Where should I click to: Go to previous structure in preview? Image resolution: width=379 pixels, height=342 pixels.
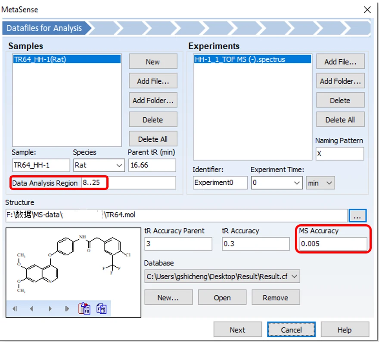coord(31,309)
